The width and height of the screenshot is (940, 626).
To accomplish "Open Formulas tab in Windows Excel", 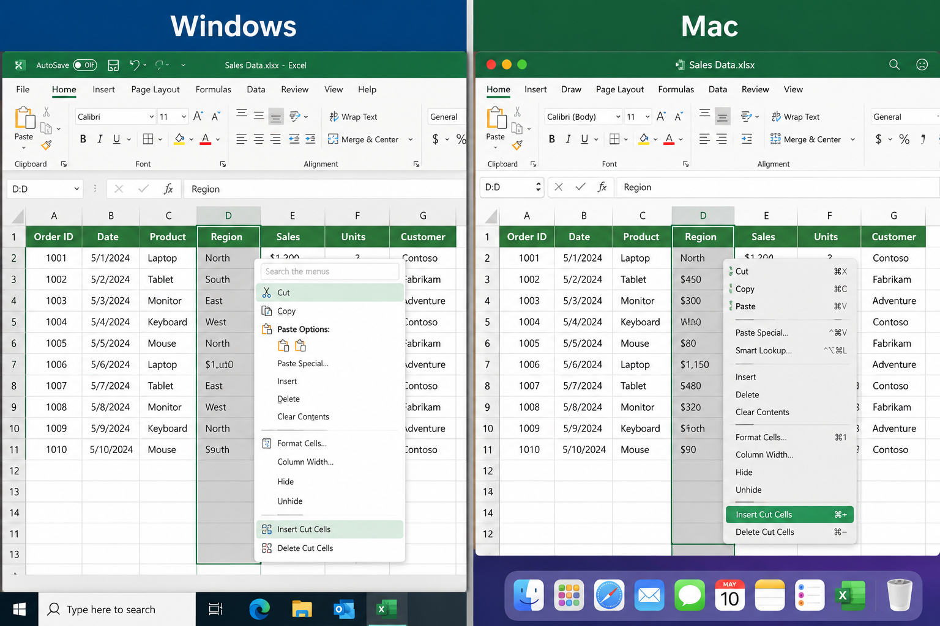I will [214, 89].
